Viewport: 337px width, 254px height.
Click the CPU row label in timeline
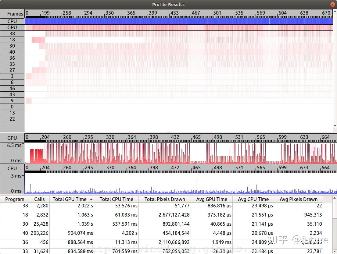[12, 21]
